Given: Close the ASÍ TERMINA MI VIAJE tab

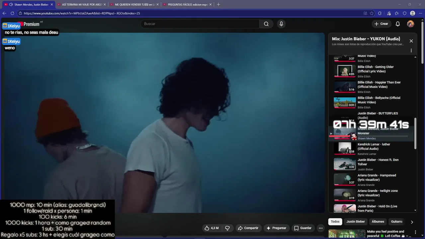Looking at the screenshot, I should click(105, 5).
